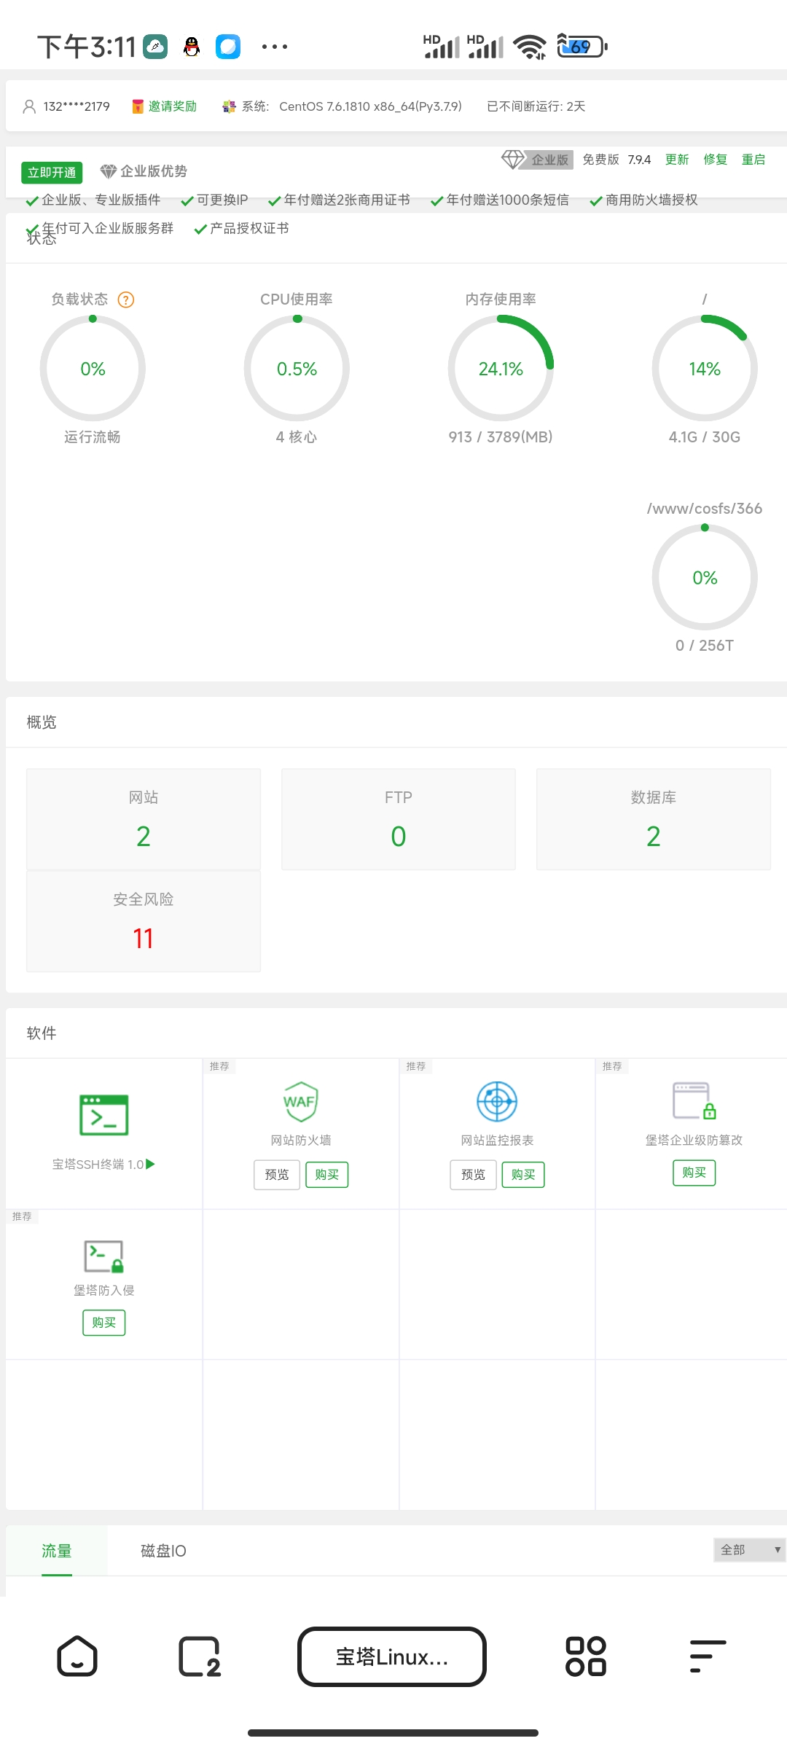The width and height of the screenshot is (787, 1749).
Task: Open the user account icon beside 132****2179
Action: coord(29,106)
